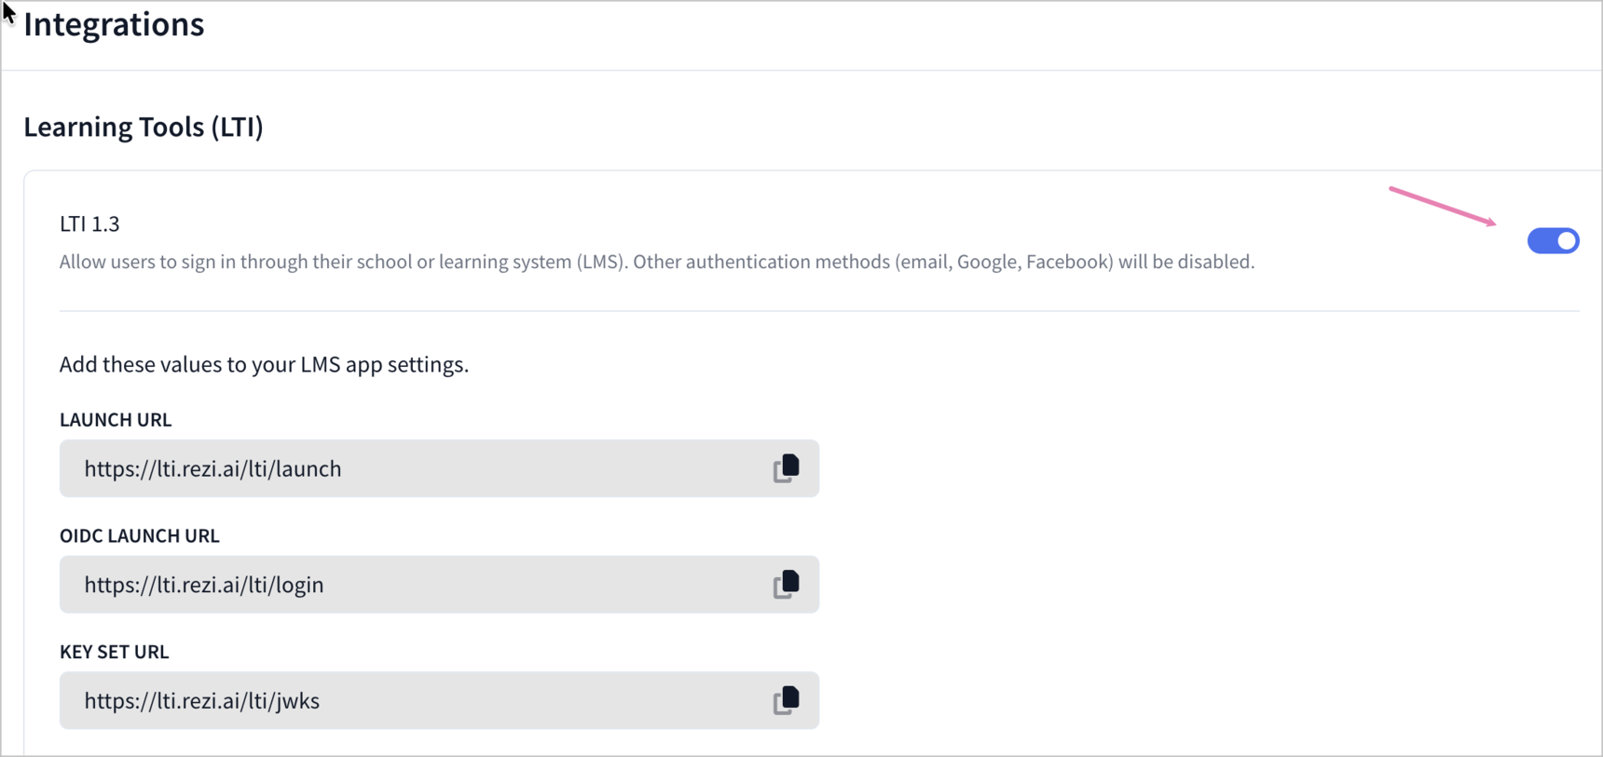
Task: Click the black mouse pointer beside Integrations
Action: click(x=8, y=13)
